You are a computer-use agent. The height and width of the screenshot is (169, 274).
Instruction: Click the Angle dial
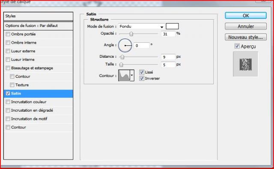coord(125,45)
